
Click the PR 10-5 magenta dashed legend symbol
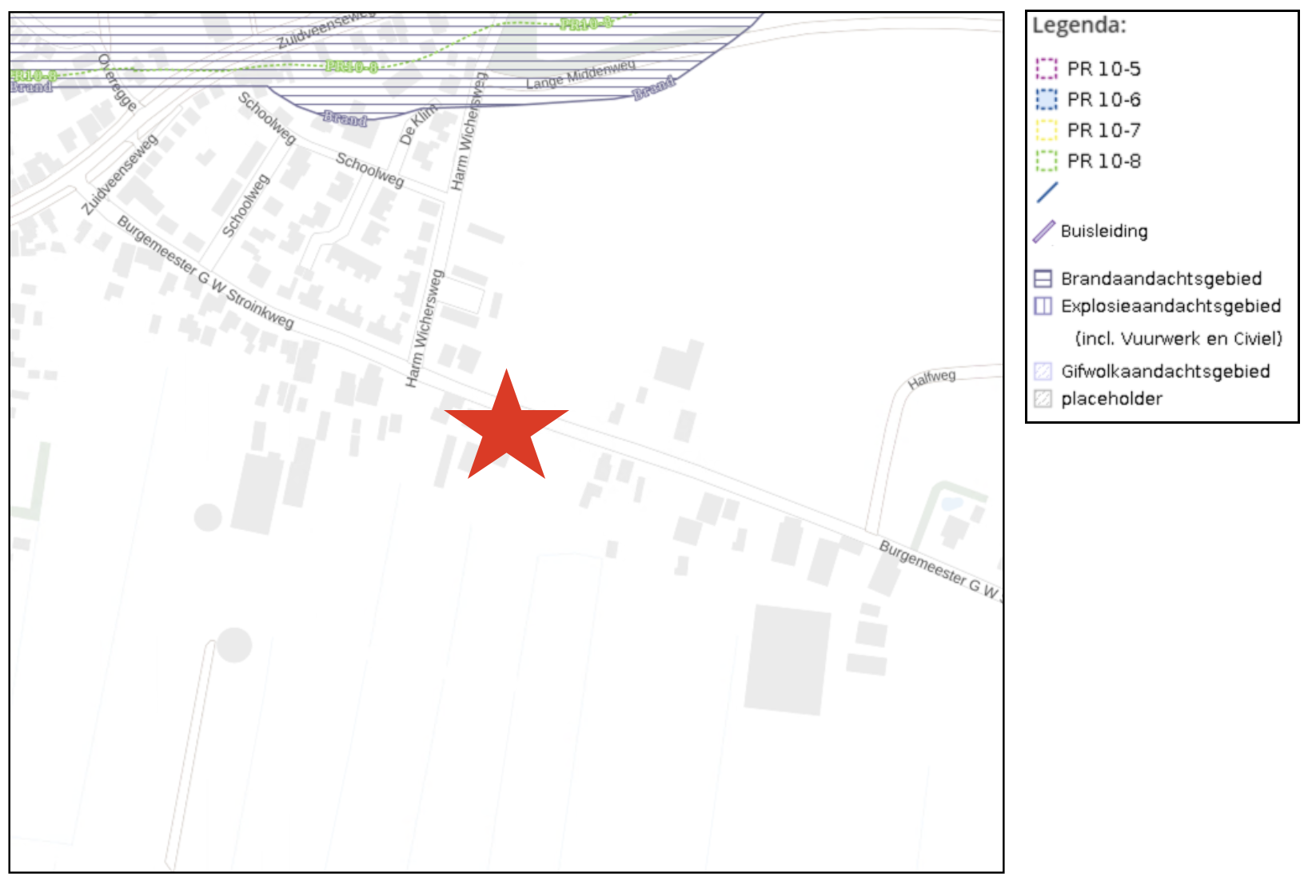1046,69
